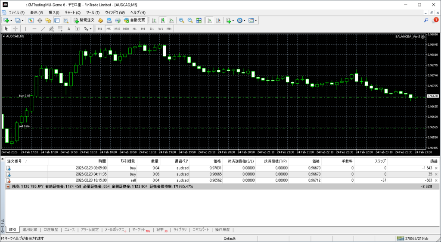Switch chart to line chart style icon

[171, 20]
